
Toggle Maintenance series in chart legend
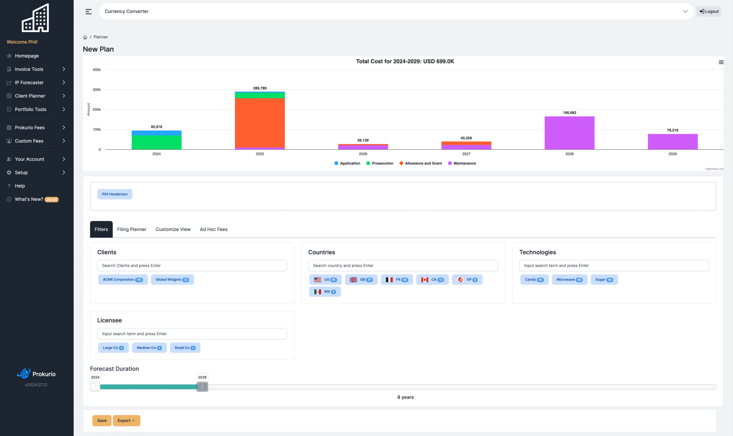[x=462, y=163]
